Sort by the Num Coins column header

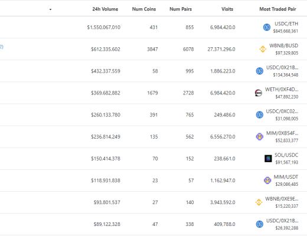click(144, 9)
